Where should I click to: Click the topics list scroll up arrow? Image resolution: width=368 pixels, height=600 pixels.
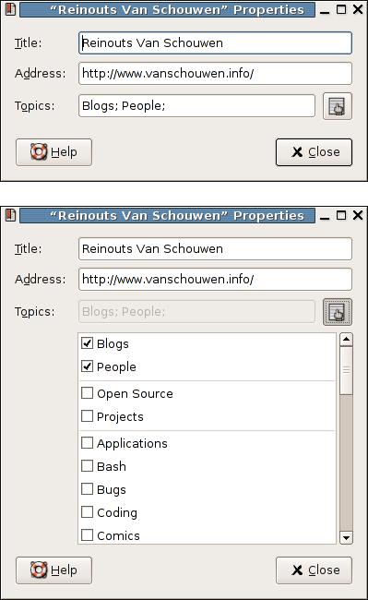tap(346, 340)
